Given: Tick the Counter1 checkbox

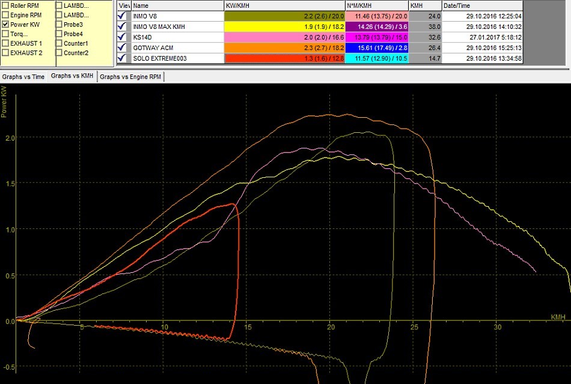Looking at the screenshot, I should click(59, 43).
